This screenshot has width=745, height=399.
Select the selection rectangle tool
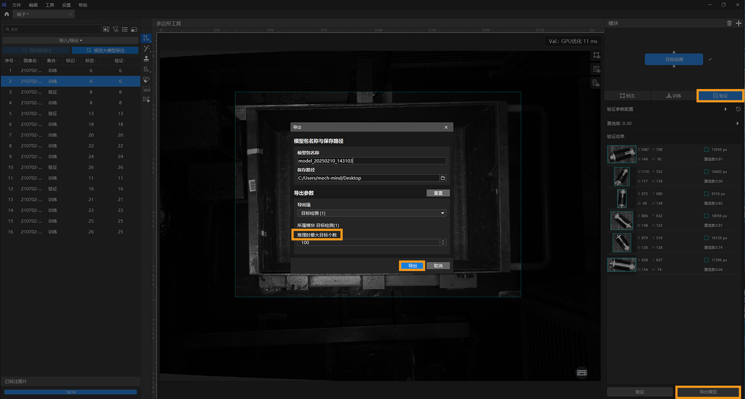tap(146, 100)
